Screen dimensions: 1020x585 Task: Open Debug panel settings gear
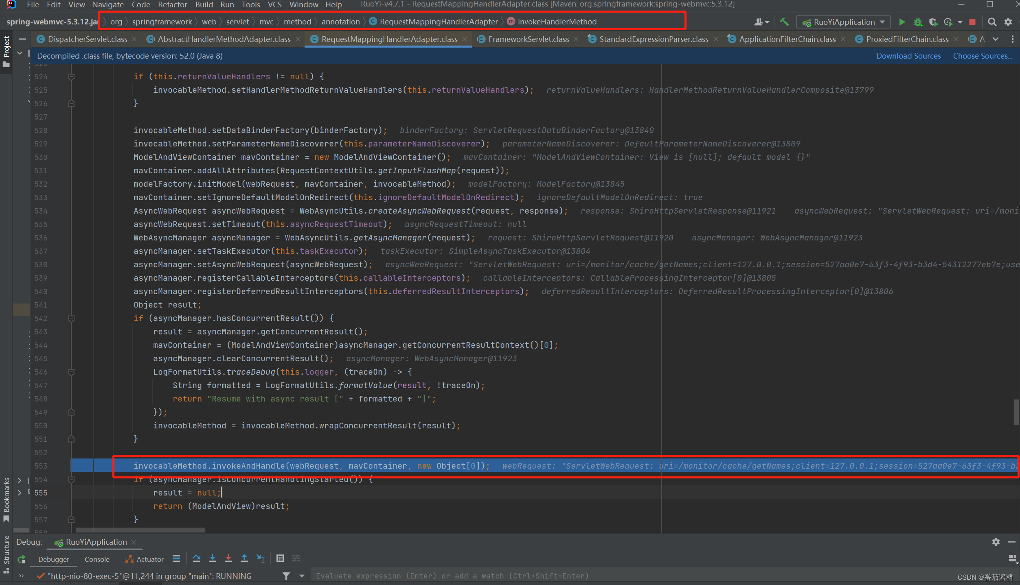pyautogui.click(x=996, y=542)
